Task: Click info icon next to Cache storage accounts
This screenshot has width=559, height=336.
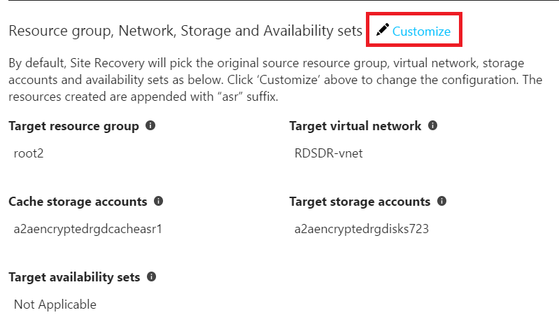Action: (158, 201)
